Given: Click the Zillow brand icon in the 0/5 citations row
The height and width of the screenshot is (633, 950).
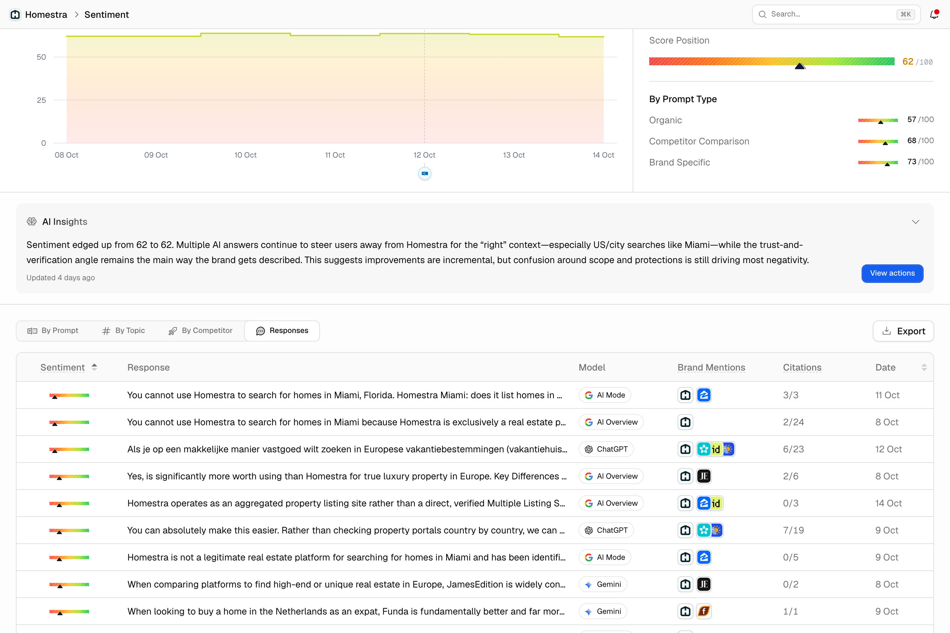Looking at the screenshot, I should pos(704,558).
